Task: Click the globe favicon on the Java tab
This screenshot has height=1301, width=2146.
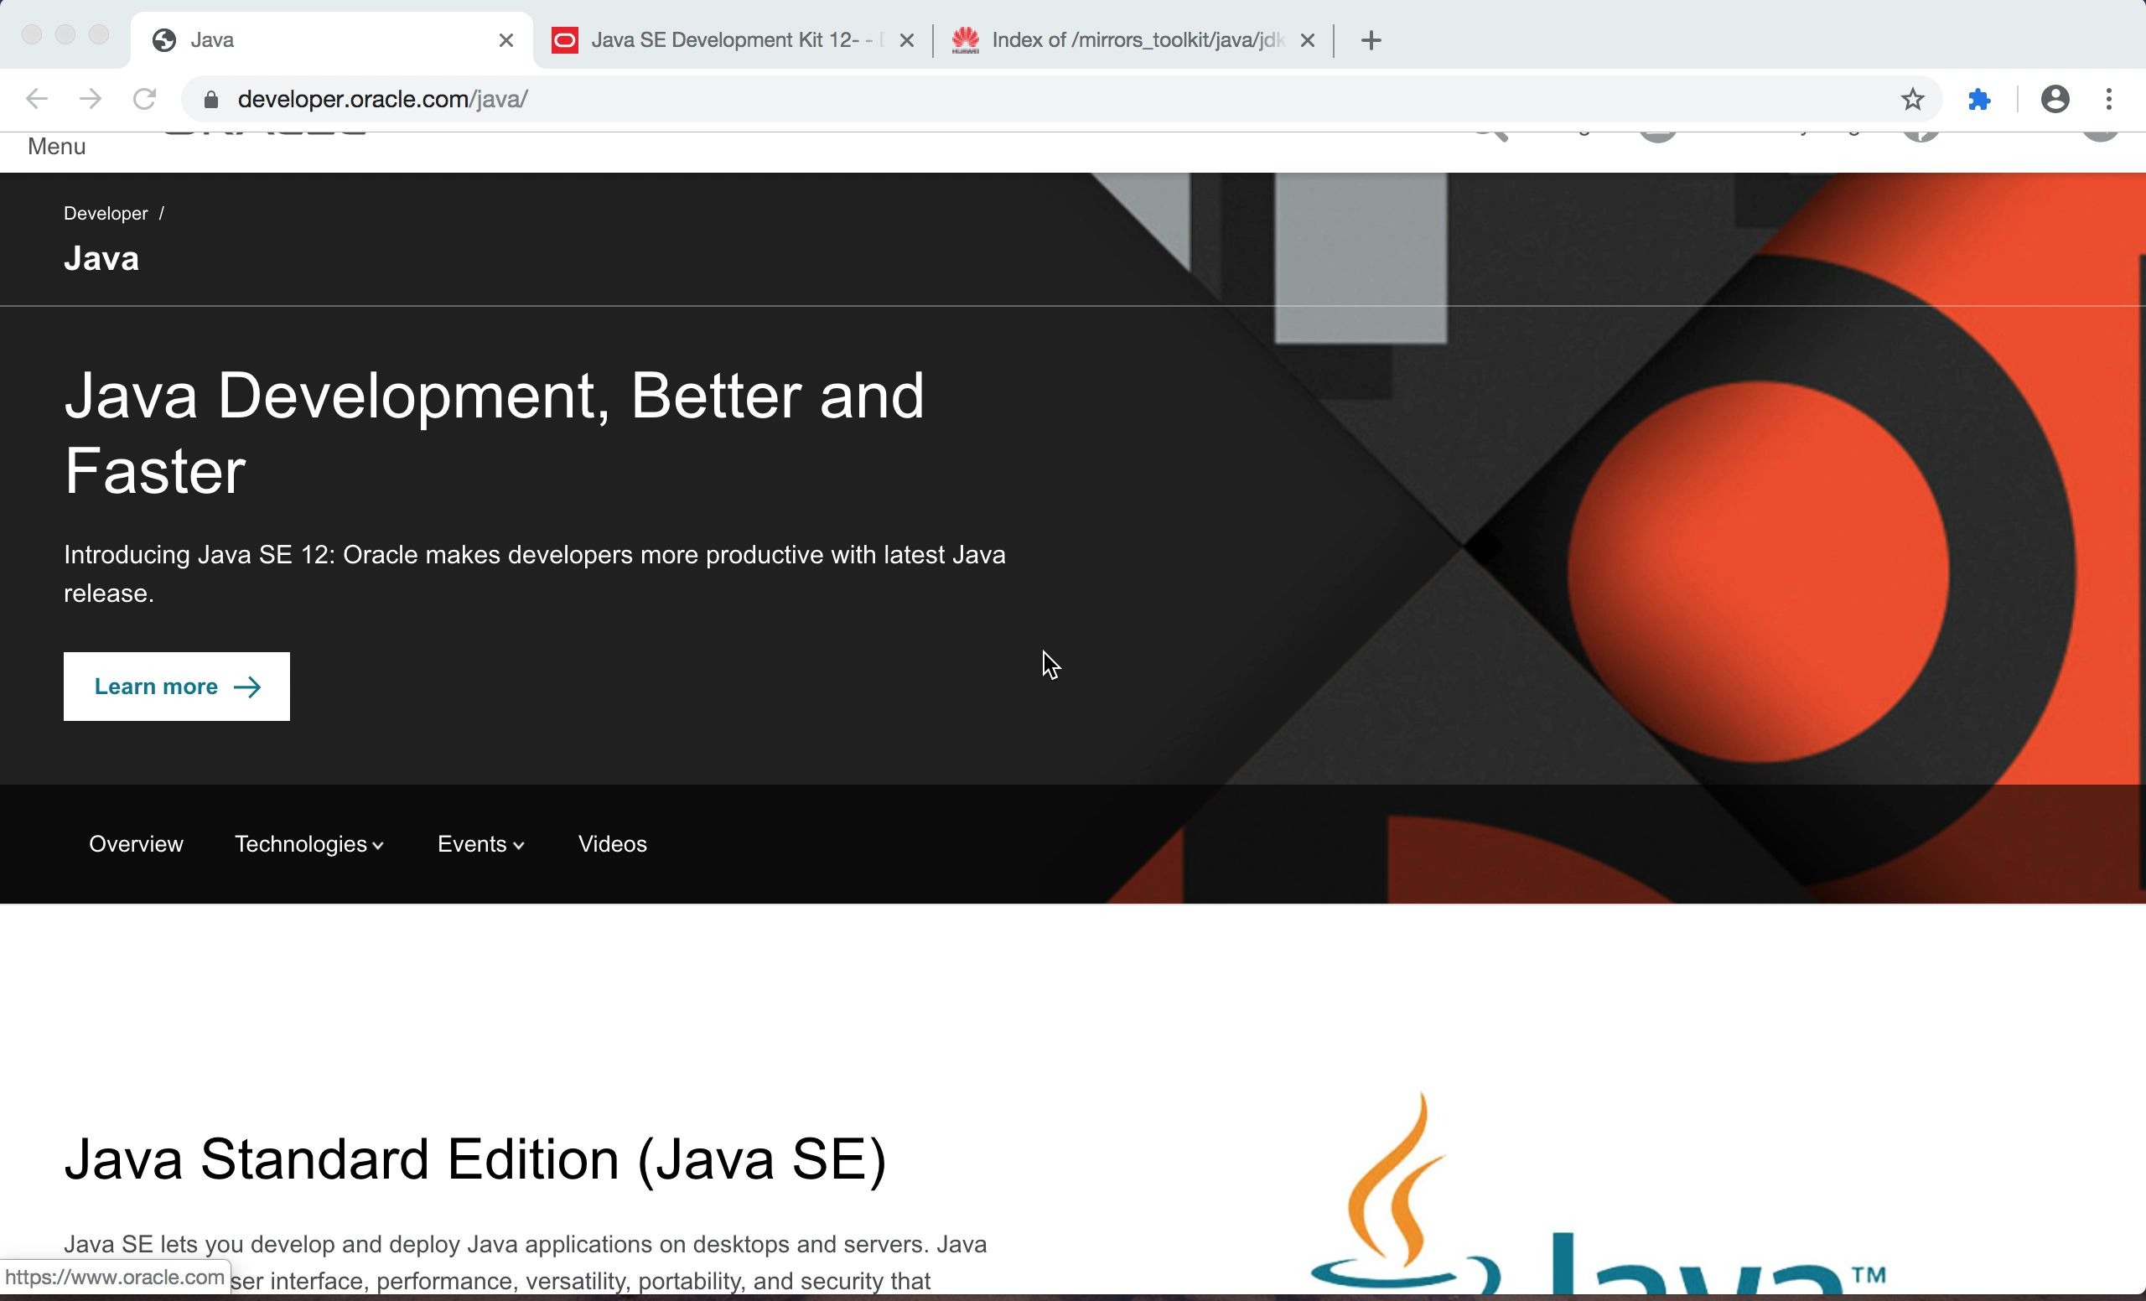Action: (x=163, y=40)
